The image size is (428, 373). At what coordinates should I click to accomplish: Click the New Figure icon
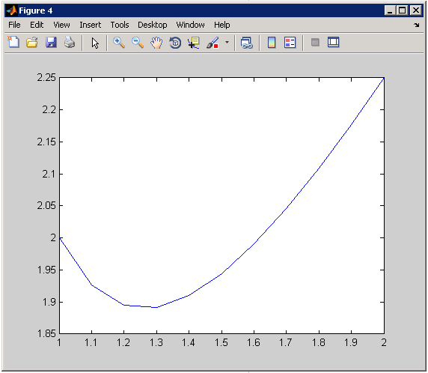(x=13, y=43)
